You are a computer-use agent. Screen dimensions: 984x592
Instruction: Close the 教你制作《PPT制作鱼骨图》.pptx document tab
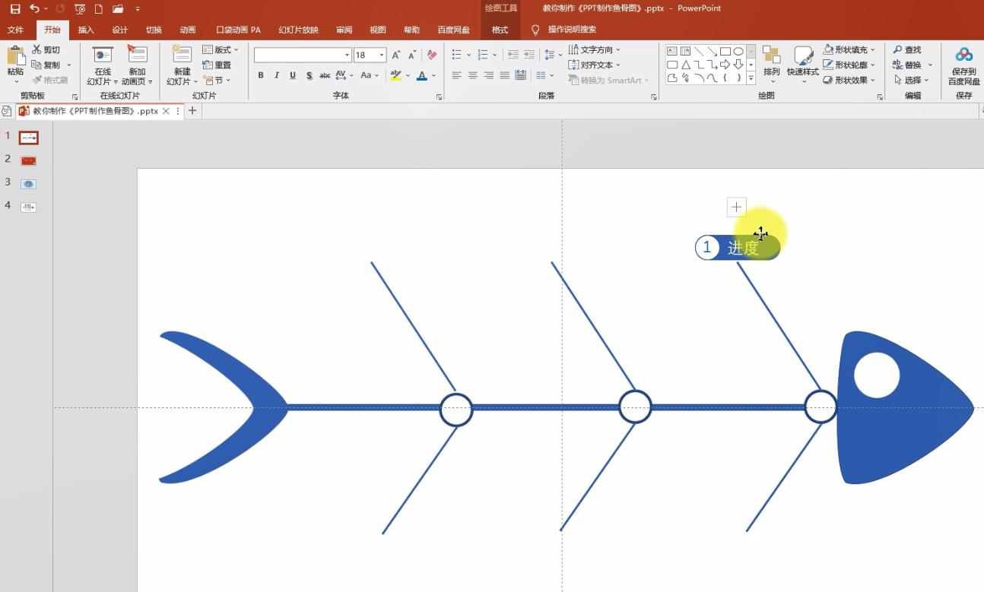167,111
